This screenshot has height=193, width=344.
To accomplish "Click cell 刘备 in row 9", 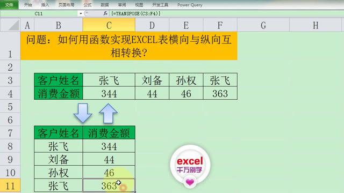I will click(59, 159).
